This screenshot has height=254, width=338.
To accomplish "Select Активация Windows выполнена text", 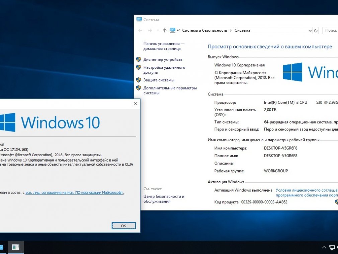I will (x=243, y=190).
